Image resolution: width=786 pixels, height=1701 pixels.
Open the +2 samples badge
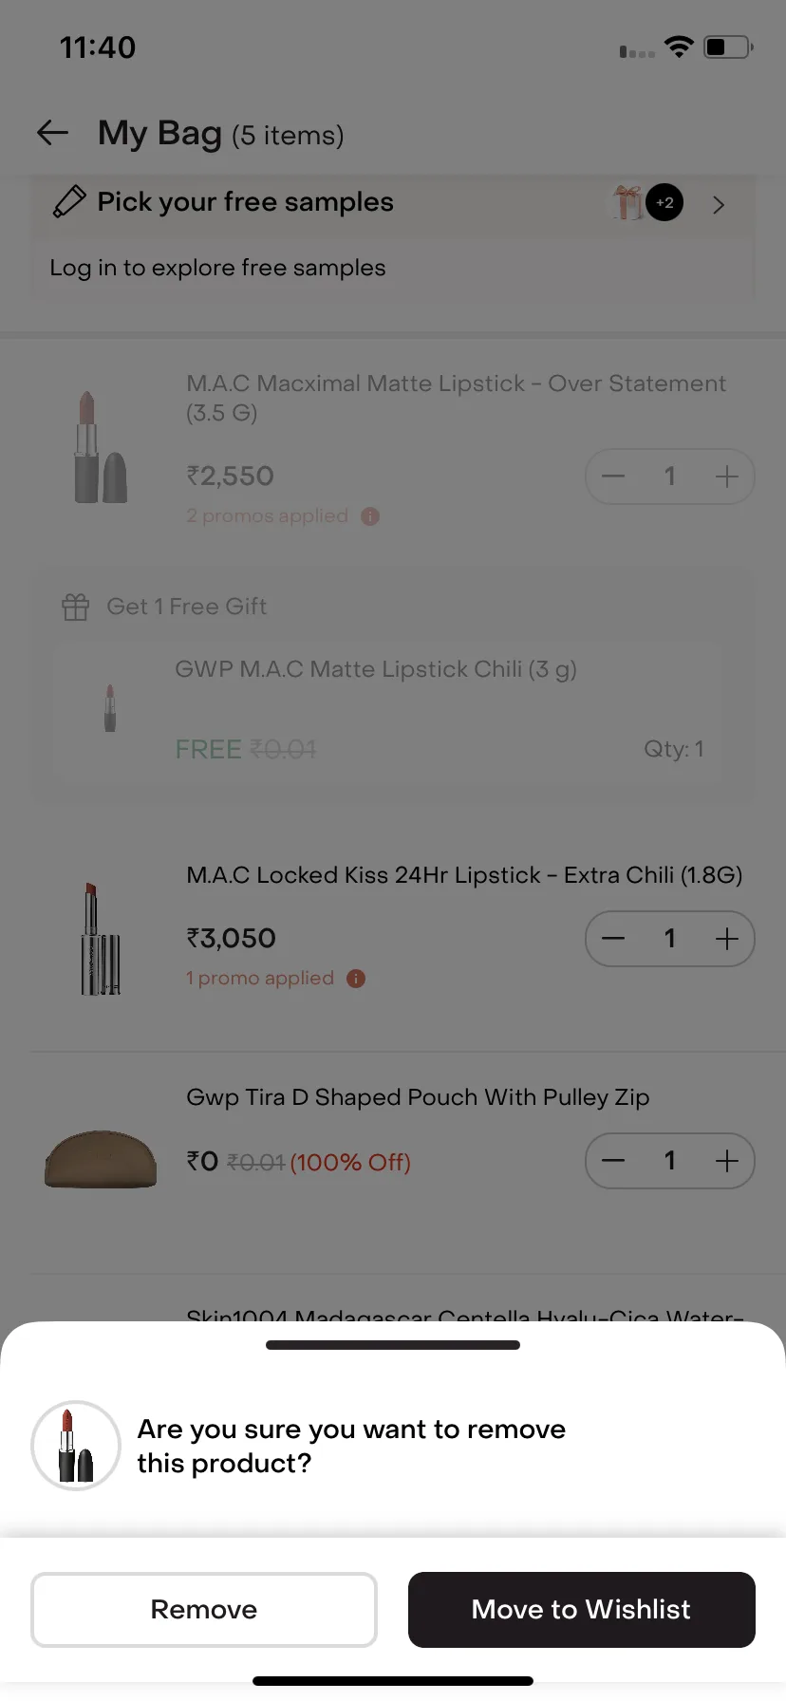click(664, 202)
